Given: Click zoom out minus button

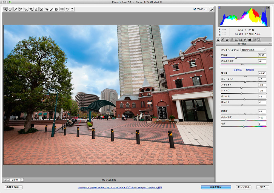Looking at the screenshot, I should pyautogui.click(x=5, y=180).
